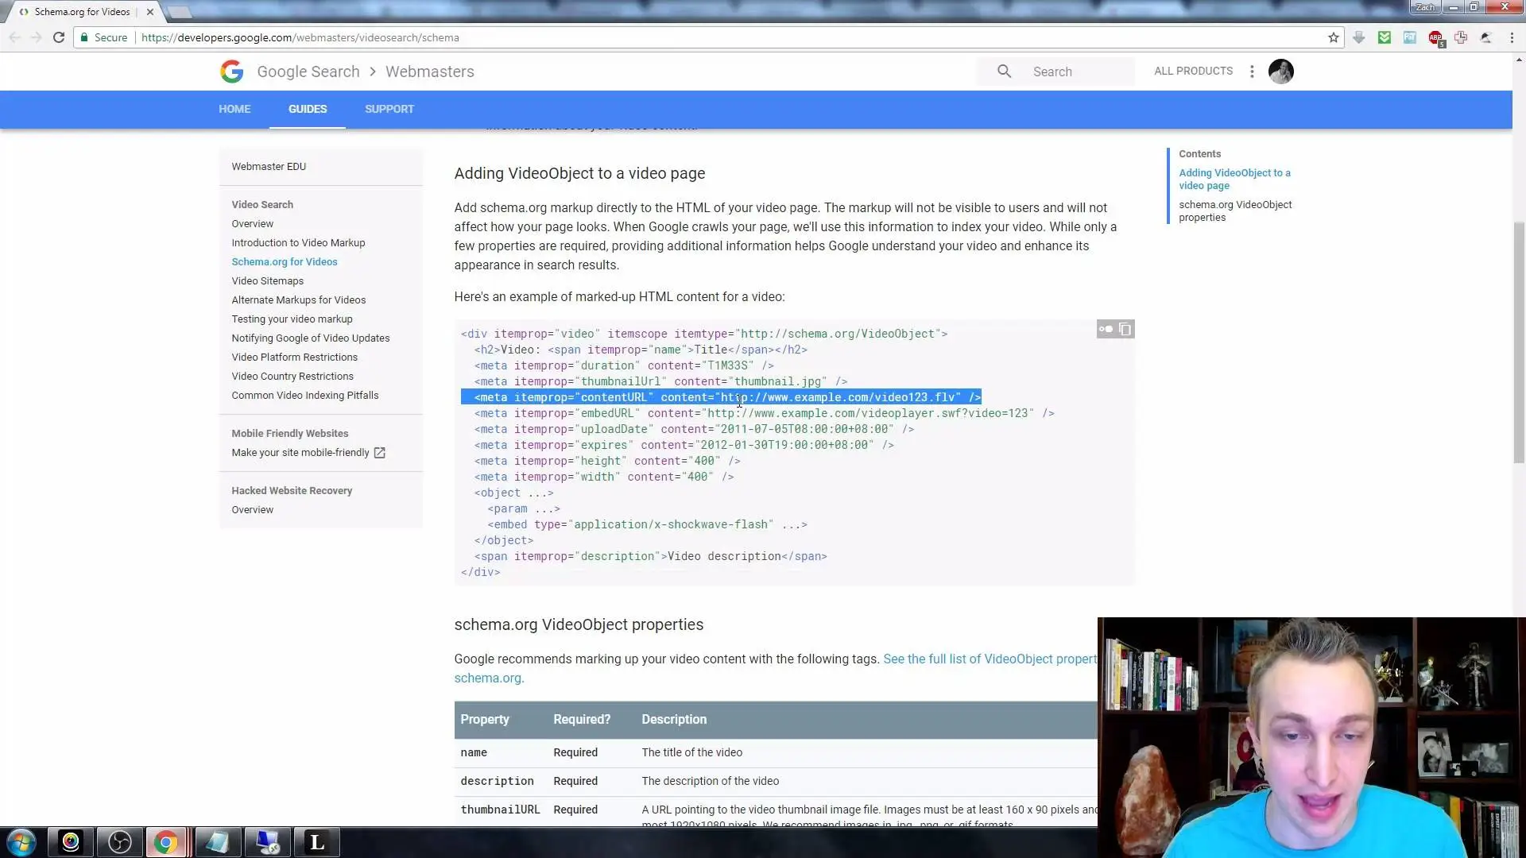This screenshot has width=1526, height=858.
Task: Bookmark this page with the star icon
Action: [x=1334, y=37]
